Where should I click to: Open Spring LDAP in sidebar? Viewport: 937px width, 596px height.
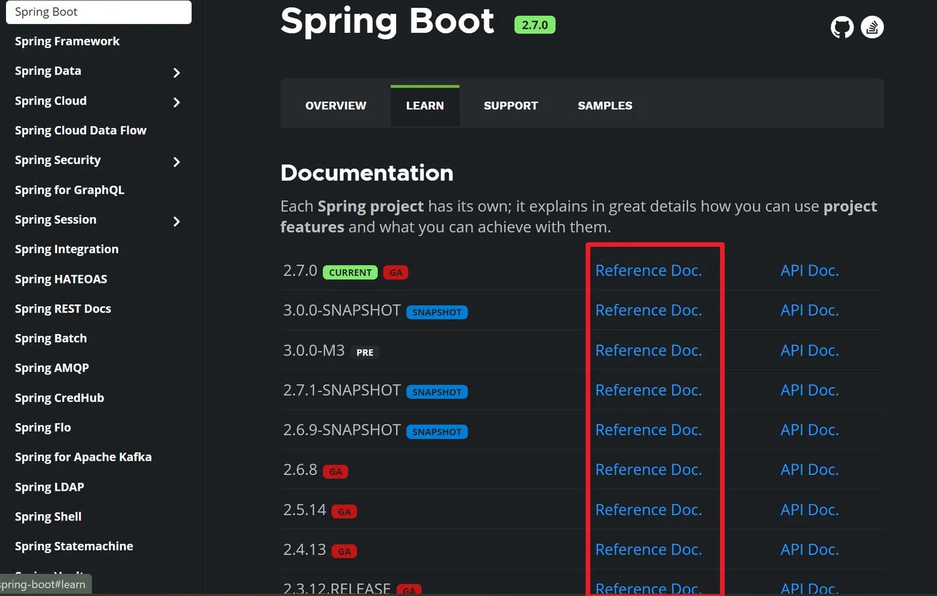click(x=50, y=487)
